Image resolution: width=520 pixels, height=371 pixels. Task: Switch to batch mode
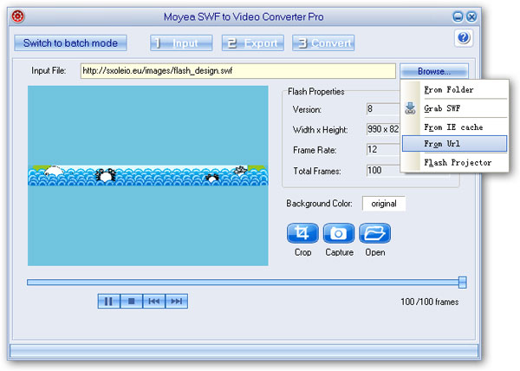(70, 43)
